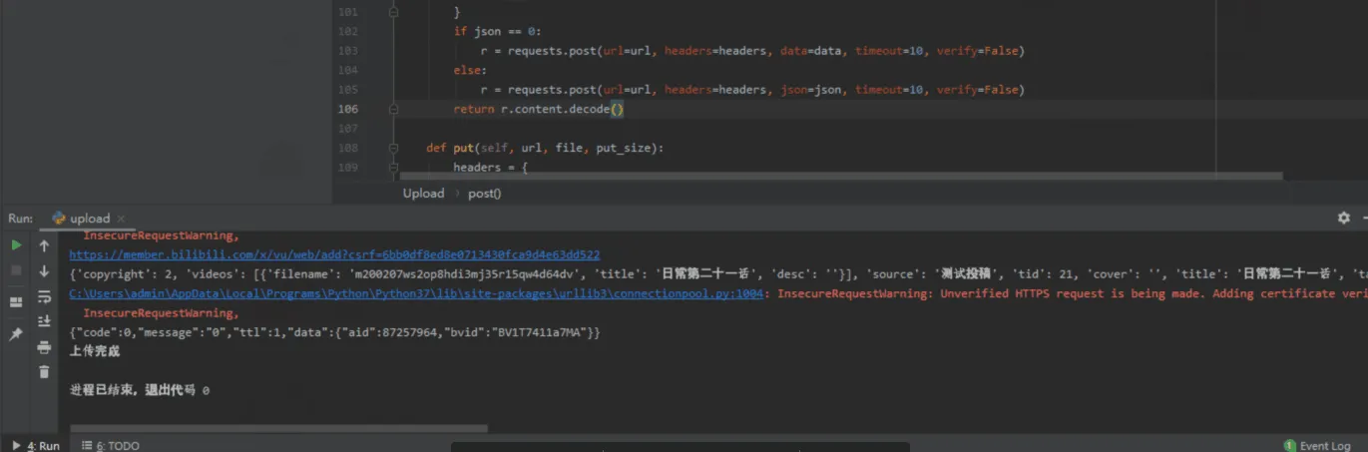
Task: Click the first InsecureRequestWarning console line
Action: coord(161,236)
